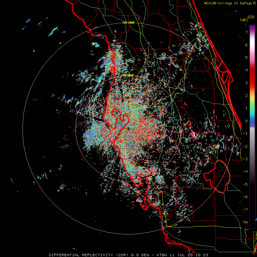257x257 pixels.
Task: Select the -6 dB scale label
Action: 245,197
